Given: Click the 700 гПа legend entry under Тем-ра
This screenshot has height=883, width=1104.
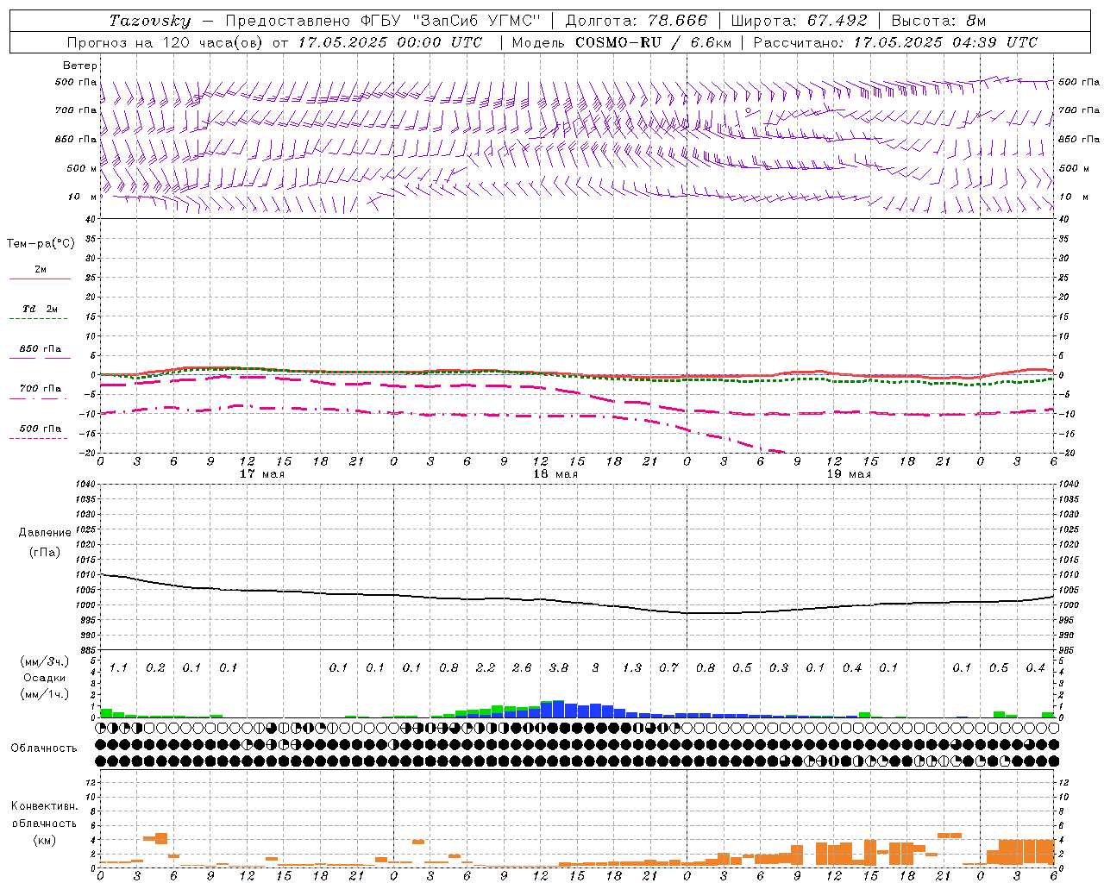Looking at the screenshot, I should [40, 389].
